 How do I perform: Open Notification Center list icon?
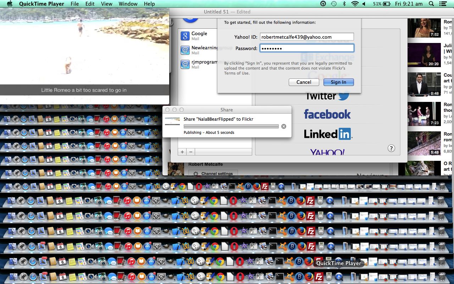coord(442,4)
